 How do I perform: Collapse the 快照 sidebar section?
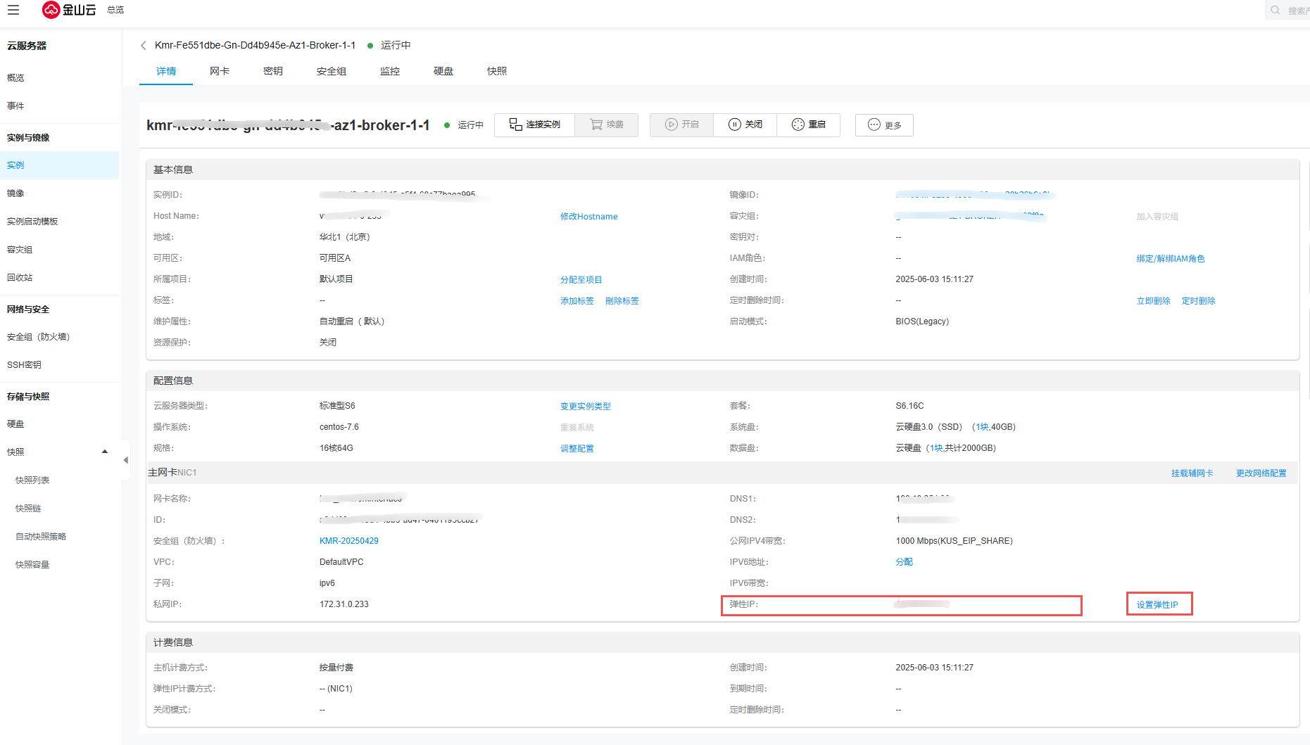105,452
